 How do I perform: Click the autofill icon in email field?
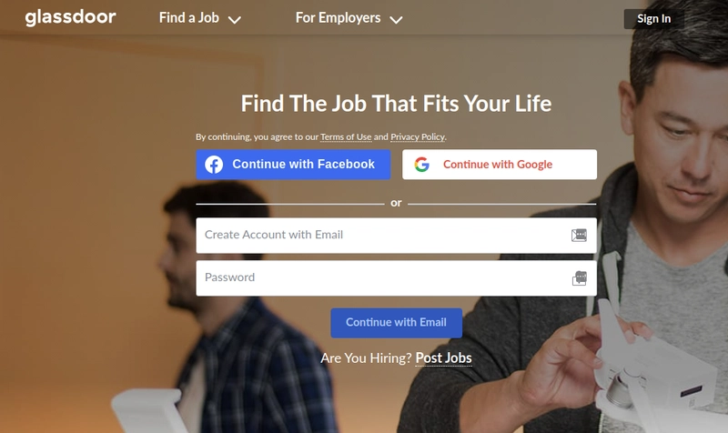[x=579, y=236]
